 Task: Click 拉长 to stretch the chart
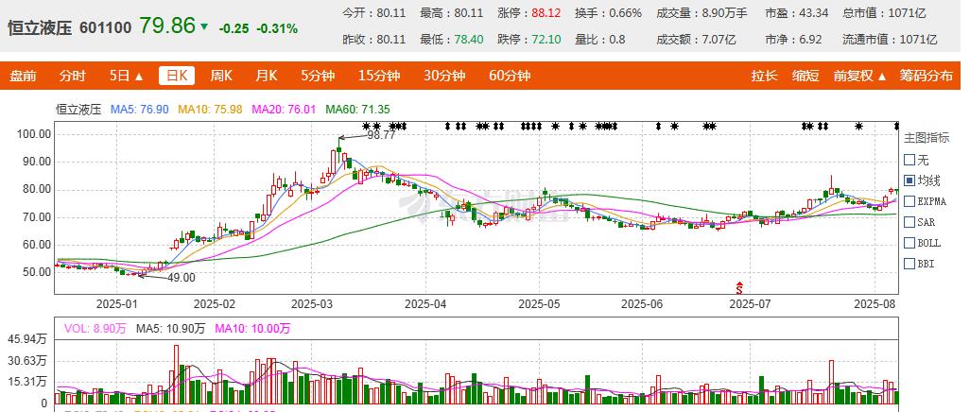pyautogui.click(x=764, y=77)
